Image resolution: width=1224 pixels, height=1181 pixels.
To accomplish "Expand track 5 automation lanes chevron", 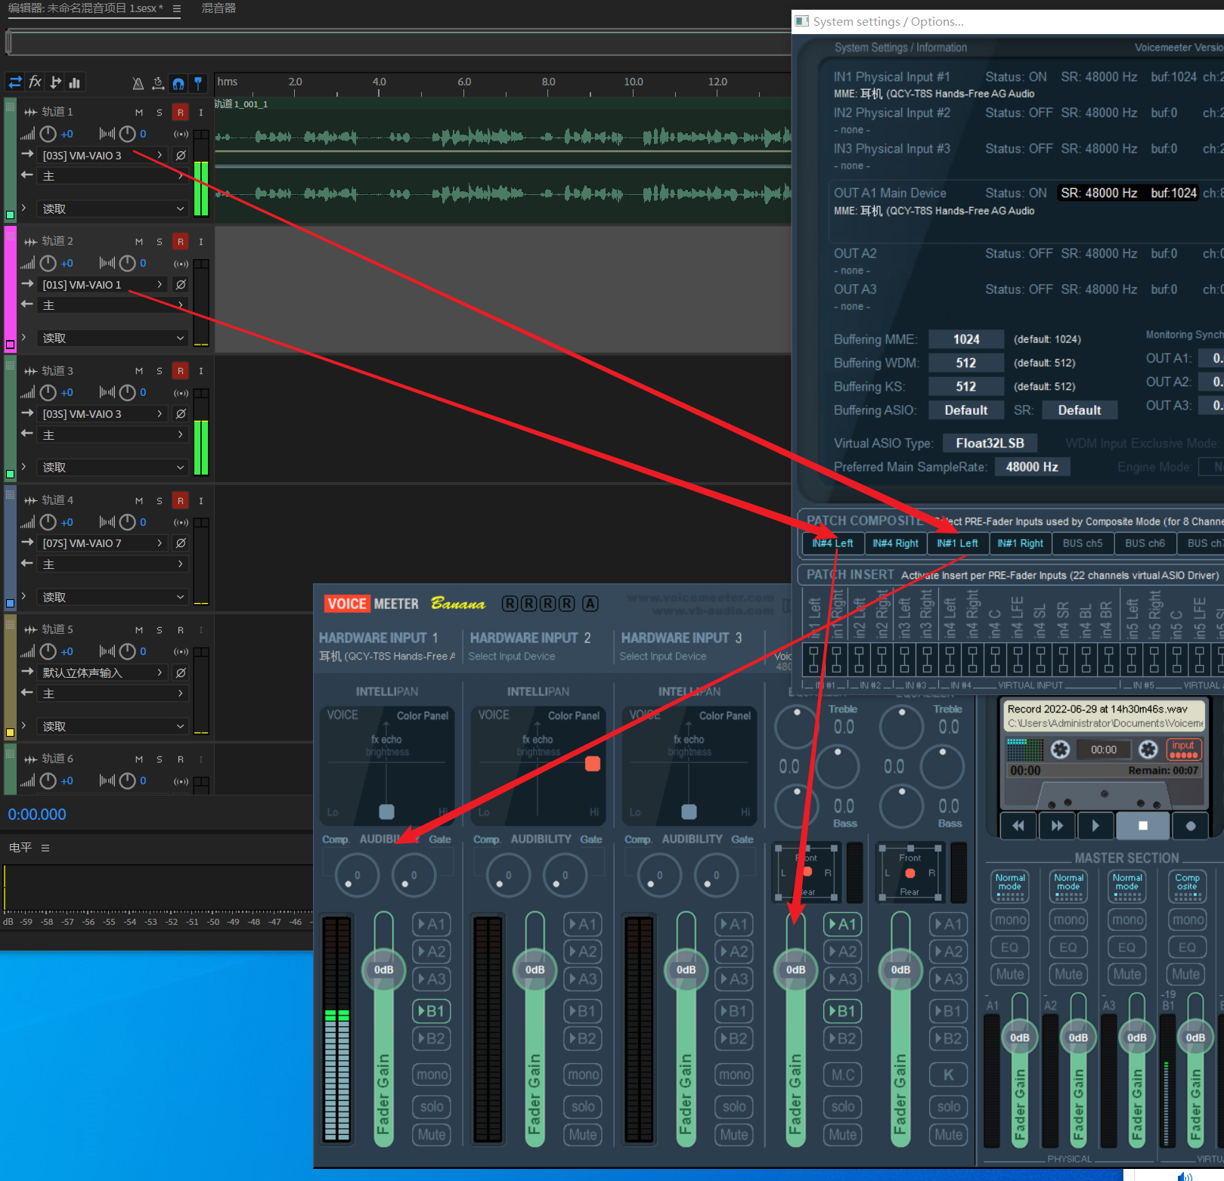I will (23, 726).
